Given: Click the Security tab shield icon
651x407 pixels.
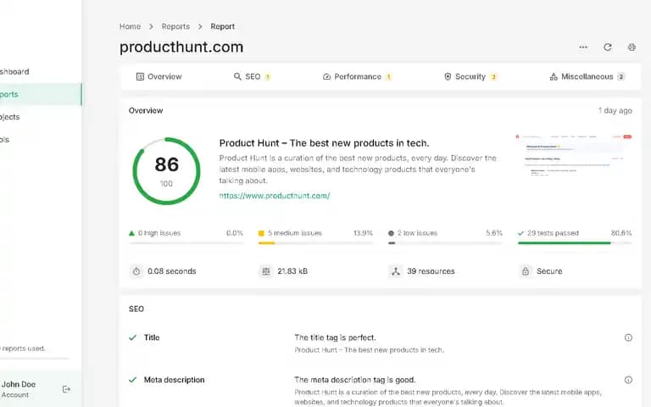Looking at the screenshot, I should pyautogui.click(x=448, y=76).
